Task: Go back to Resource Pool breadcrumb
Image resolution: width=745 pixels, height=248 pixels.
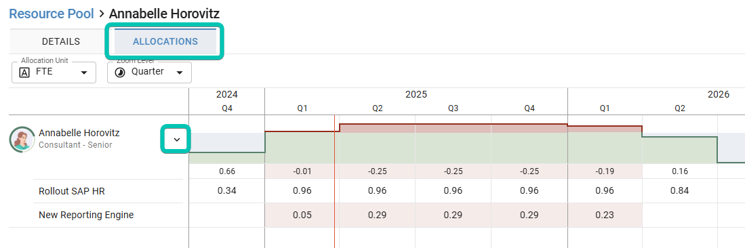Action: [52, 14]
